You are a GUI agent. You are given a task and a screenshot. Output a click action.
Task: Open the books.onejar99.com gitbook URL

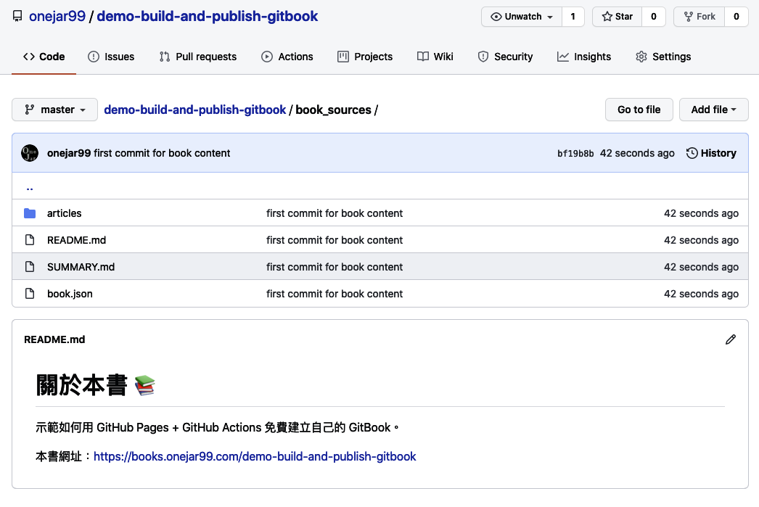(255, 456)
